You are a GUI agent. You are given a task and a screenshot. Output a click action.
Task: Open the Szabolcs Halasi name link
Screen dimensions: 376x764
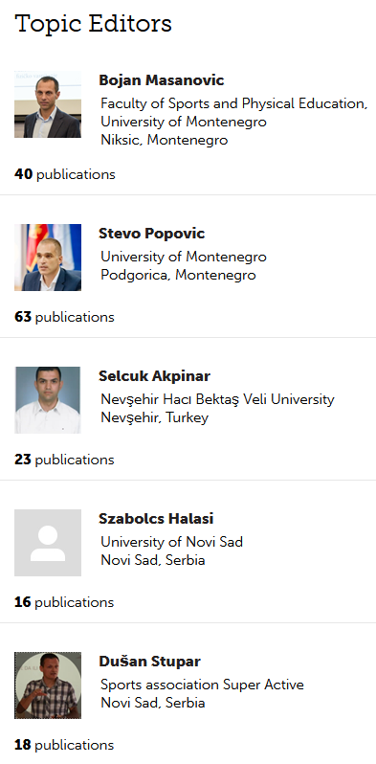coord(156,519)
